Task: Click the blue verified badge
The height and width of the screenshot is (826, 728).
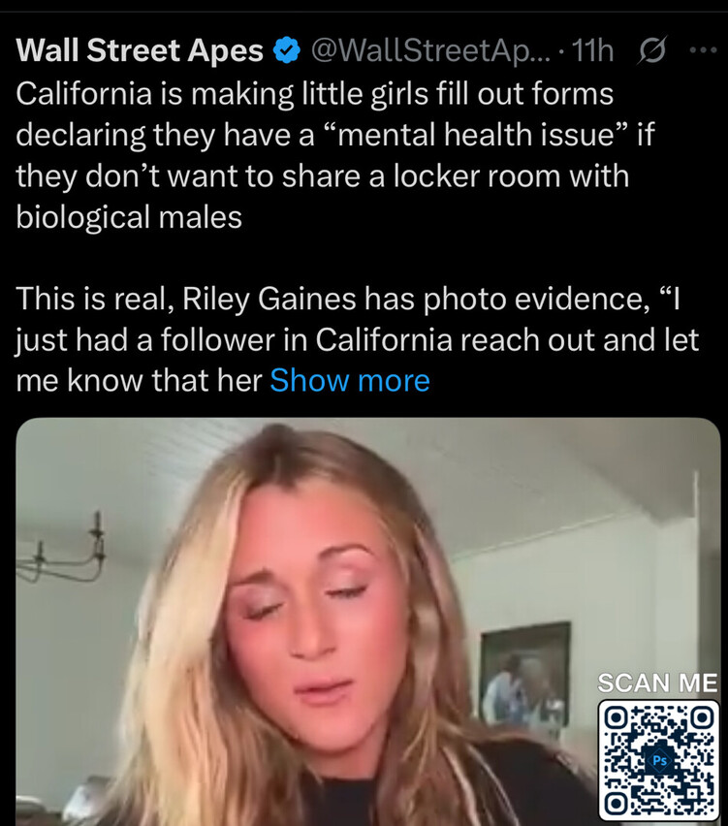Action: tap(287, 50)
